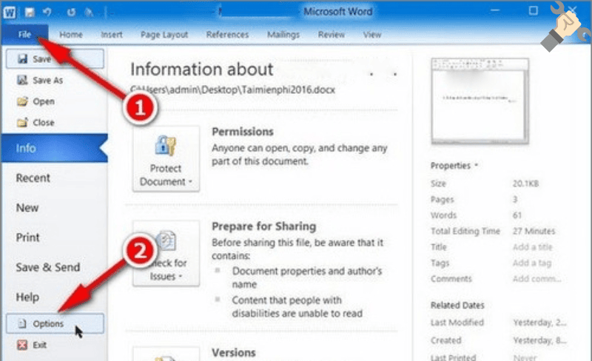Click the Redo icon in title bar
This screenshot has width=592, height=361.
coord(72,12)
